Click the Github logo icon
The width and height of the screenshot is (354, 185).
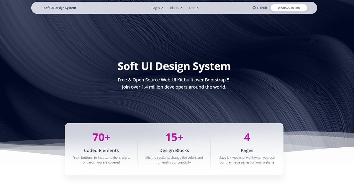254,8
